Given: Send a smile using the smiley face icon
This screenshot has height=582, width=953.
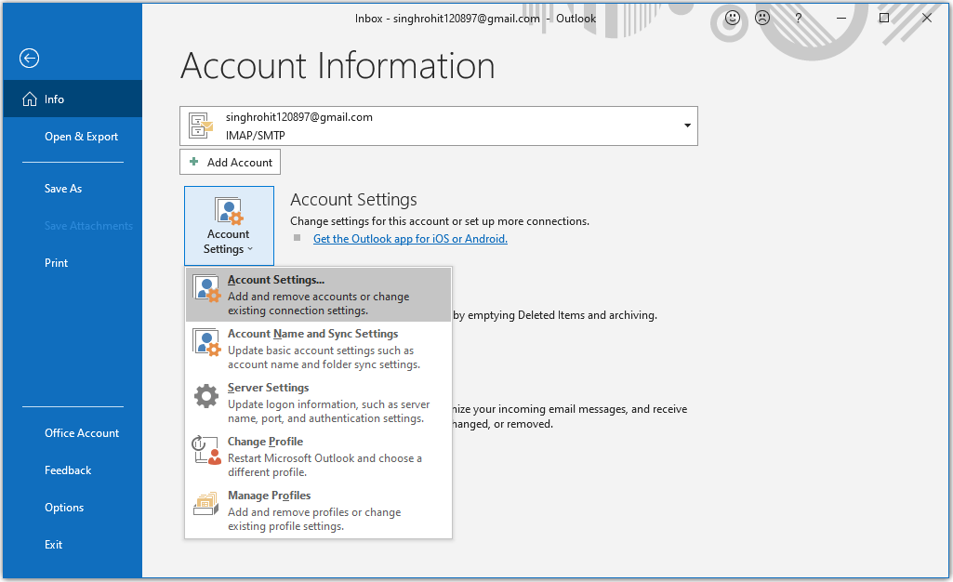Looking at the screenshot, I should click(731, 18).
